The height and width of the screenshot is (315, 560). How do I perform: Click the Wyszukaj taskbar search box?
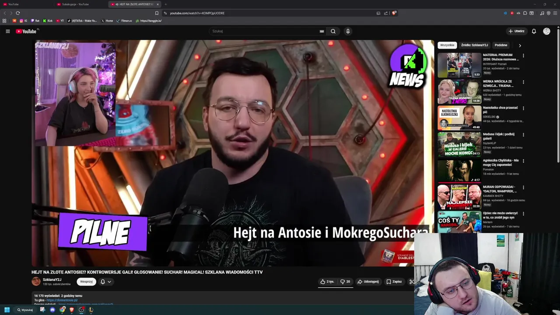coord(25,310)
